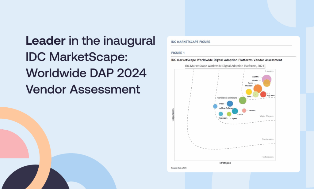Select the large 'Vendor Assessment' headline line

83,89
